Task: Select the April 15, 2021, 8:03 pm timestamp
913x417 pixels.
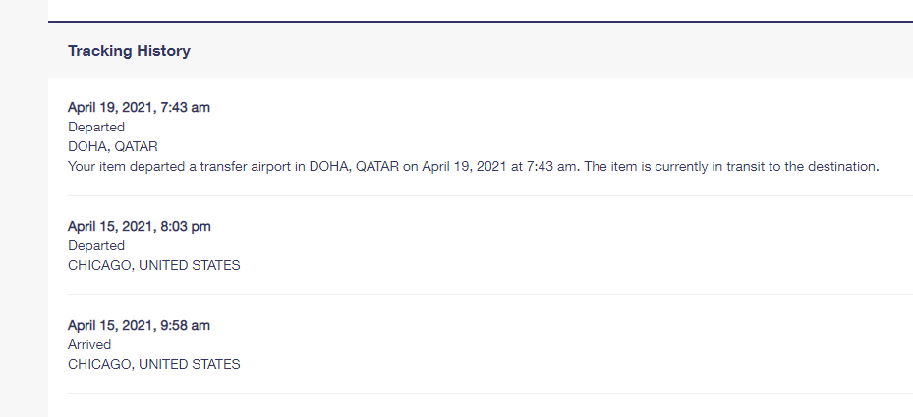Action: coord(140,226)
